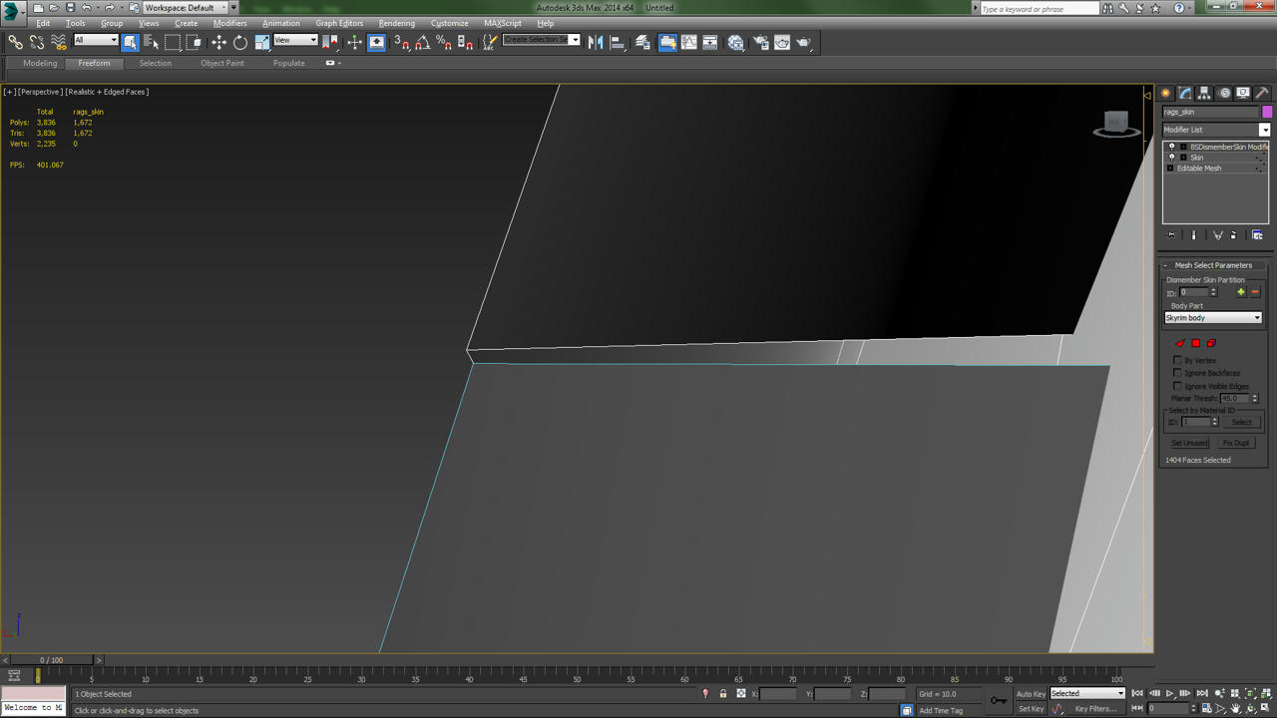This screenshot has width=1277, height=718.
Task: Toggle BSDismemberSkin modifier lightbulb
Action: pos(1171,147)
